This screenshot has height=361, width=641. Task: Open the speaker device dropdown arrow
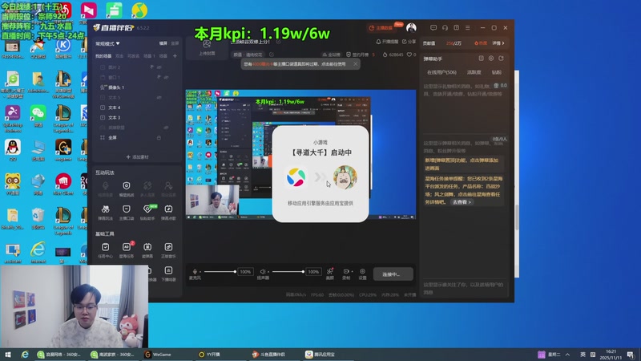268,272
